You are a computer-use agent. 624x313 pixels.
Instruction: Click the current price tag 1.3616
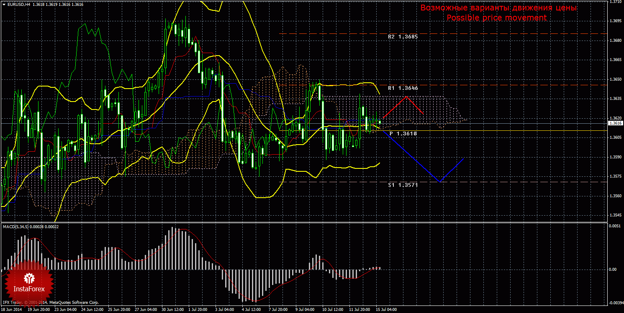(x=615, y=123)
